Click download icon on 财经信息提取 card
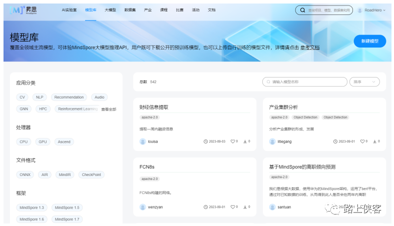This screenshot has height=226, width=394. [245, 141]
